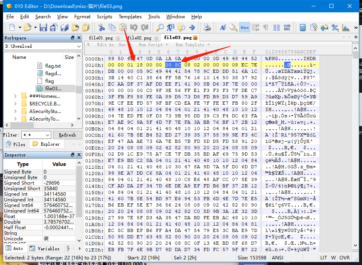Image resolution: width=362 pixels, height=265 pixels.
Task: Click the Compare files arrows icon
Action: click(x=324, y=27)
